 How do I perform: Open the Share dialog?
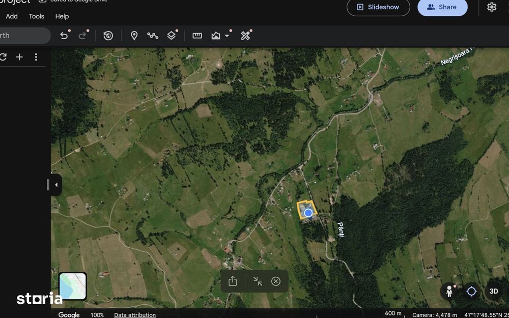pyautogui.click(x=442, y=7)
